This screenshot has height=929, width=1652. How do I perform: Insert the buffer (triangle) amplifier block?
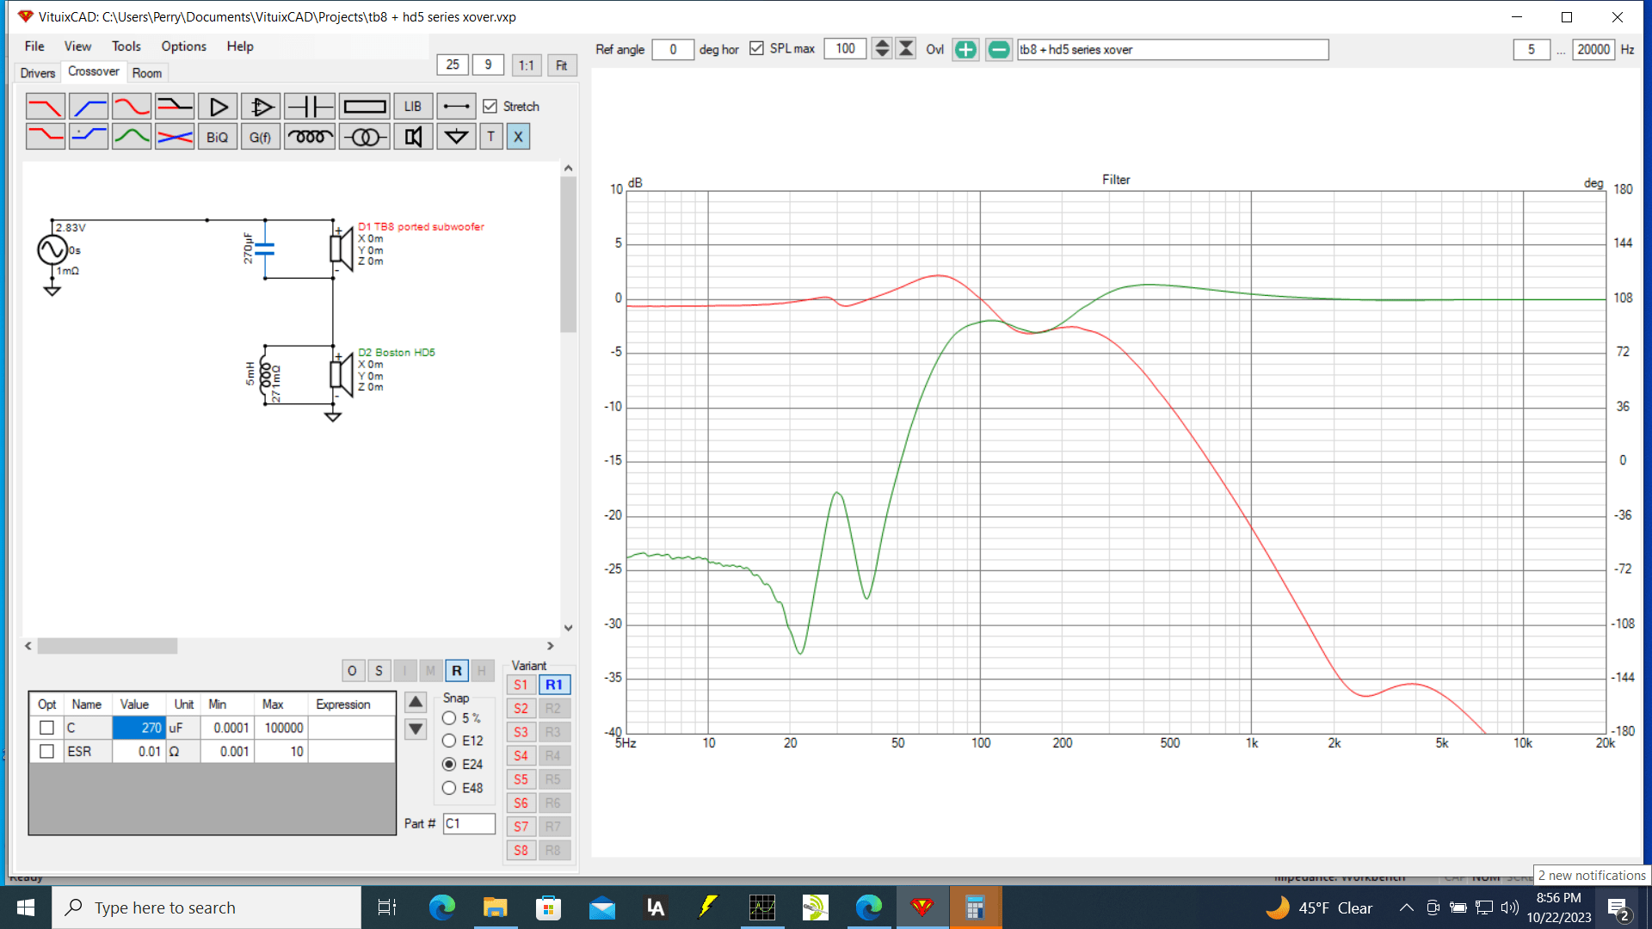[x=218, y=107]
